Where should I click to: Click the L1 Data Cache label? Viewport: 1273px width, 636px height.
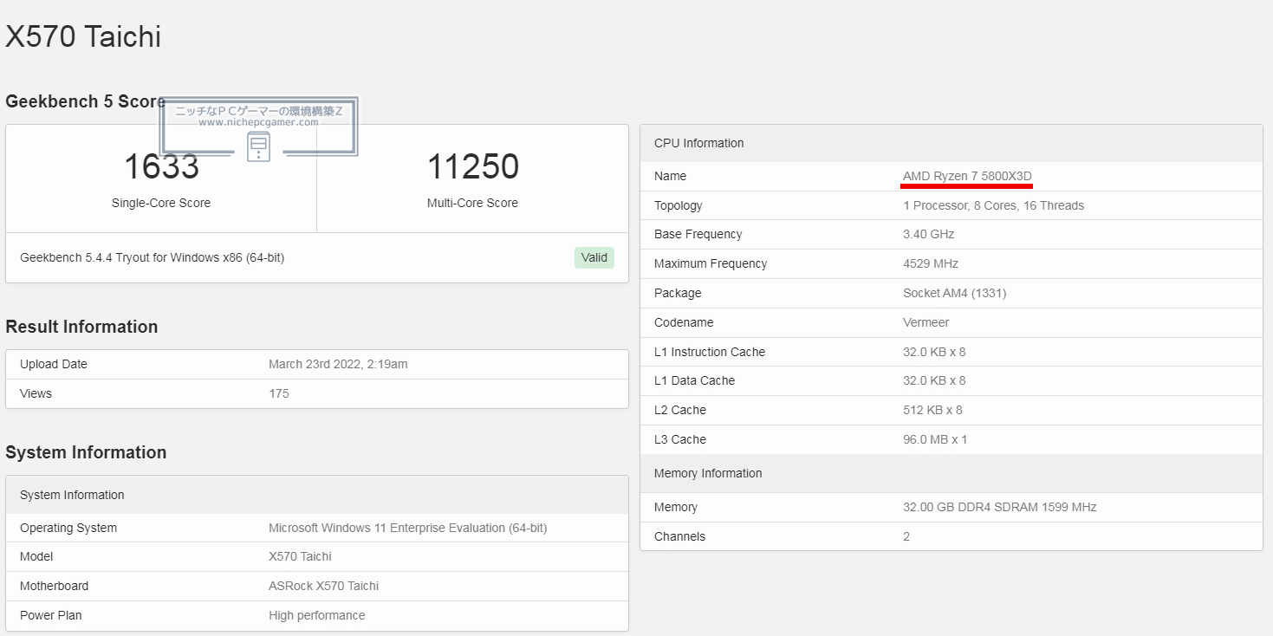tap(694, 380)
